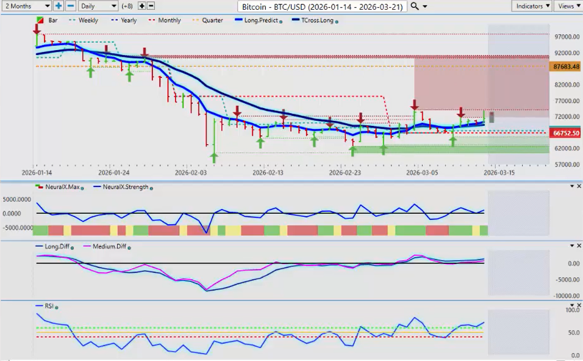
Task: Toggle the Monthly legend line
Action: (165, 21)
